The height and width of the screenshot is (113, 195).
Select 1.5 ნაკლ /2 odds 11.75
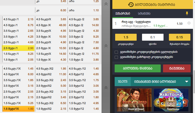pos(84,54)
